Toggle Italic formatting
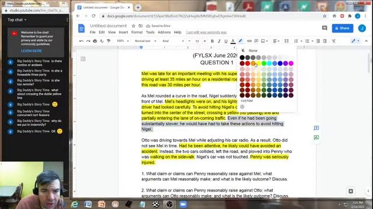Screen dimensions: 373x209 click(x=219, y=41)
